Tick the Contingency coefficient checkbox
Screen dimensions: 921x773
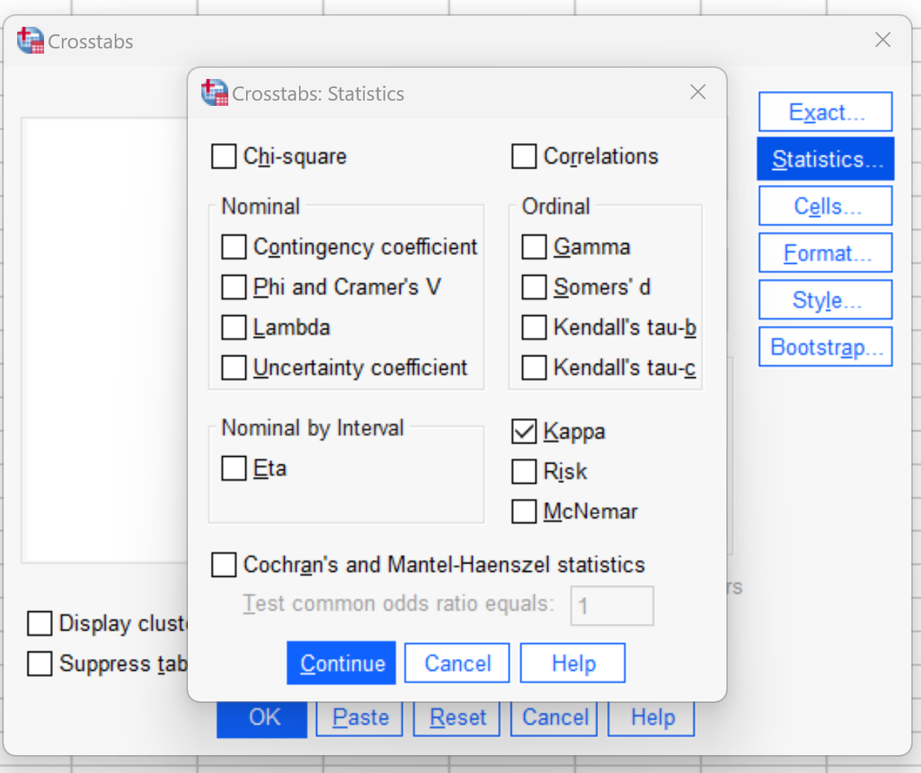tap(234, 247)
